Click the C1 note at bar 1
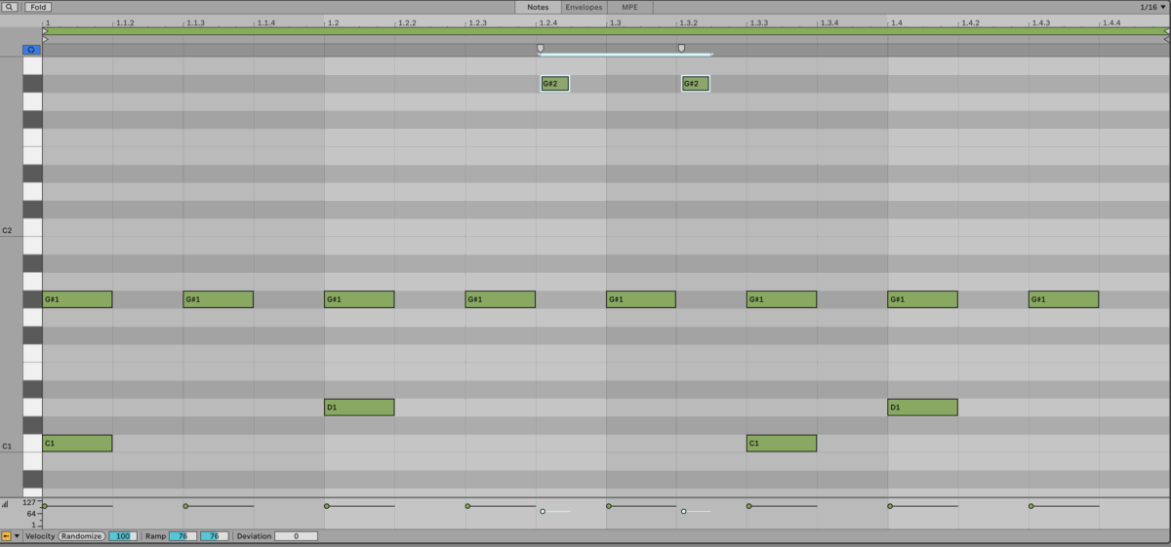This screenshot has height=547, width=1171. coord(77,444)
